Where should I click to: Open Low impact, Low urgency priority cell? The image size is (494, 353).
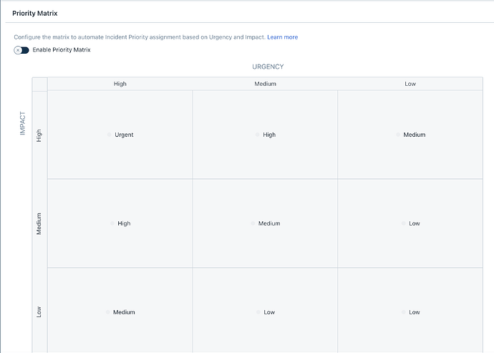point(411,312)
